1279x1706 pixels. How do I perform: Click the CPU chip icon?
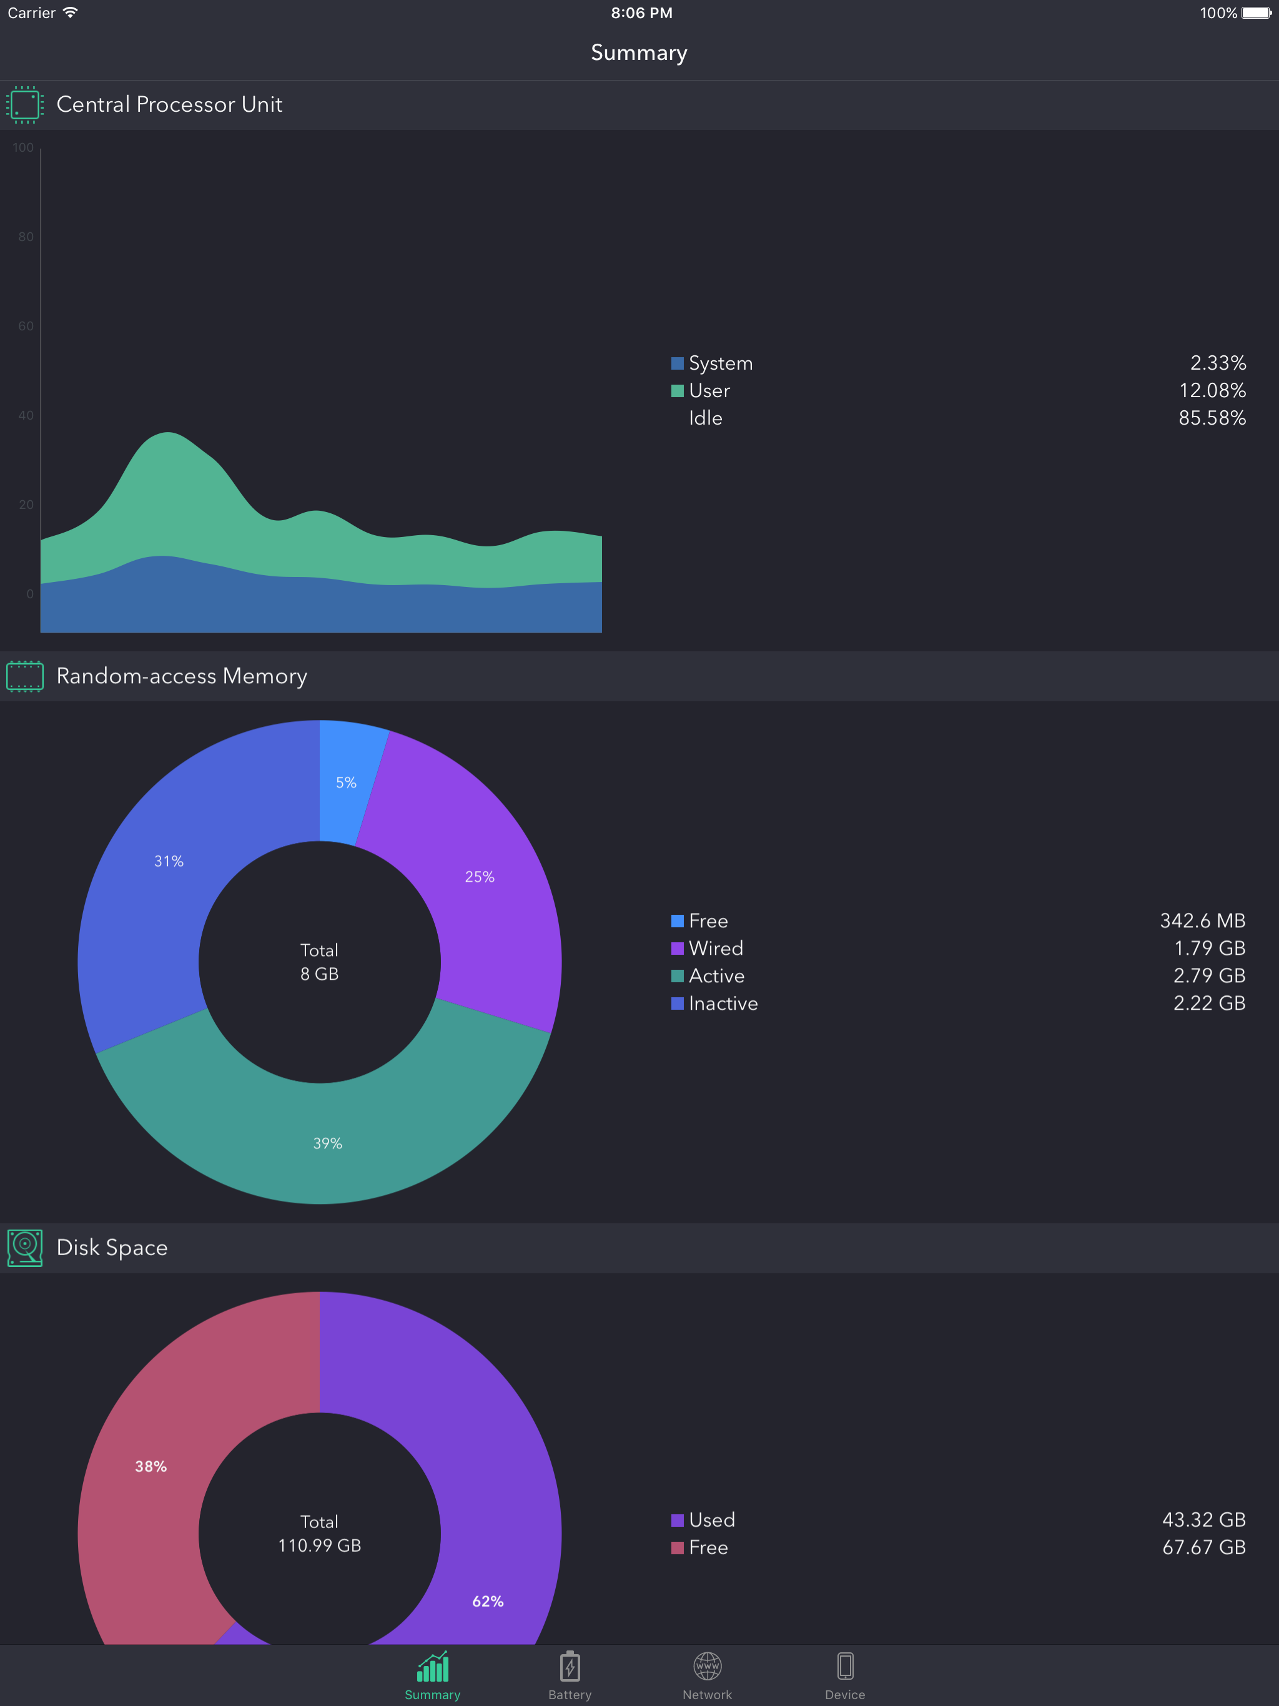click(25, 105)
